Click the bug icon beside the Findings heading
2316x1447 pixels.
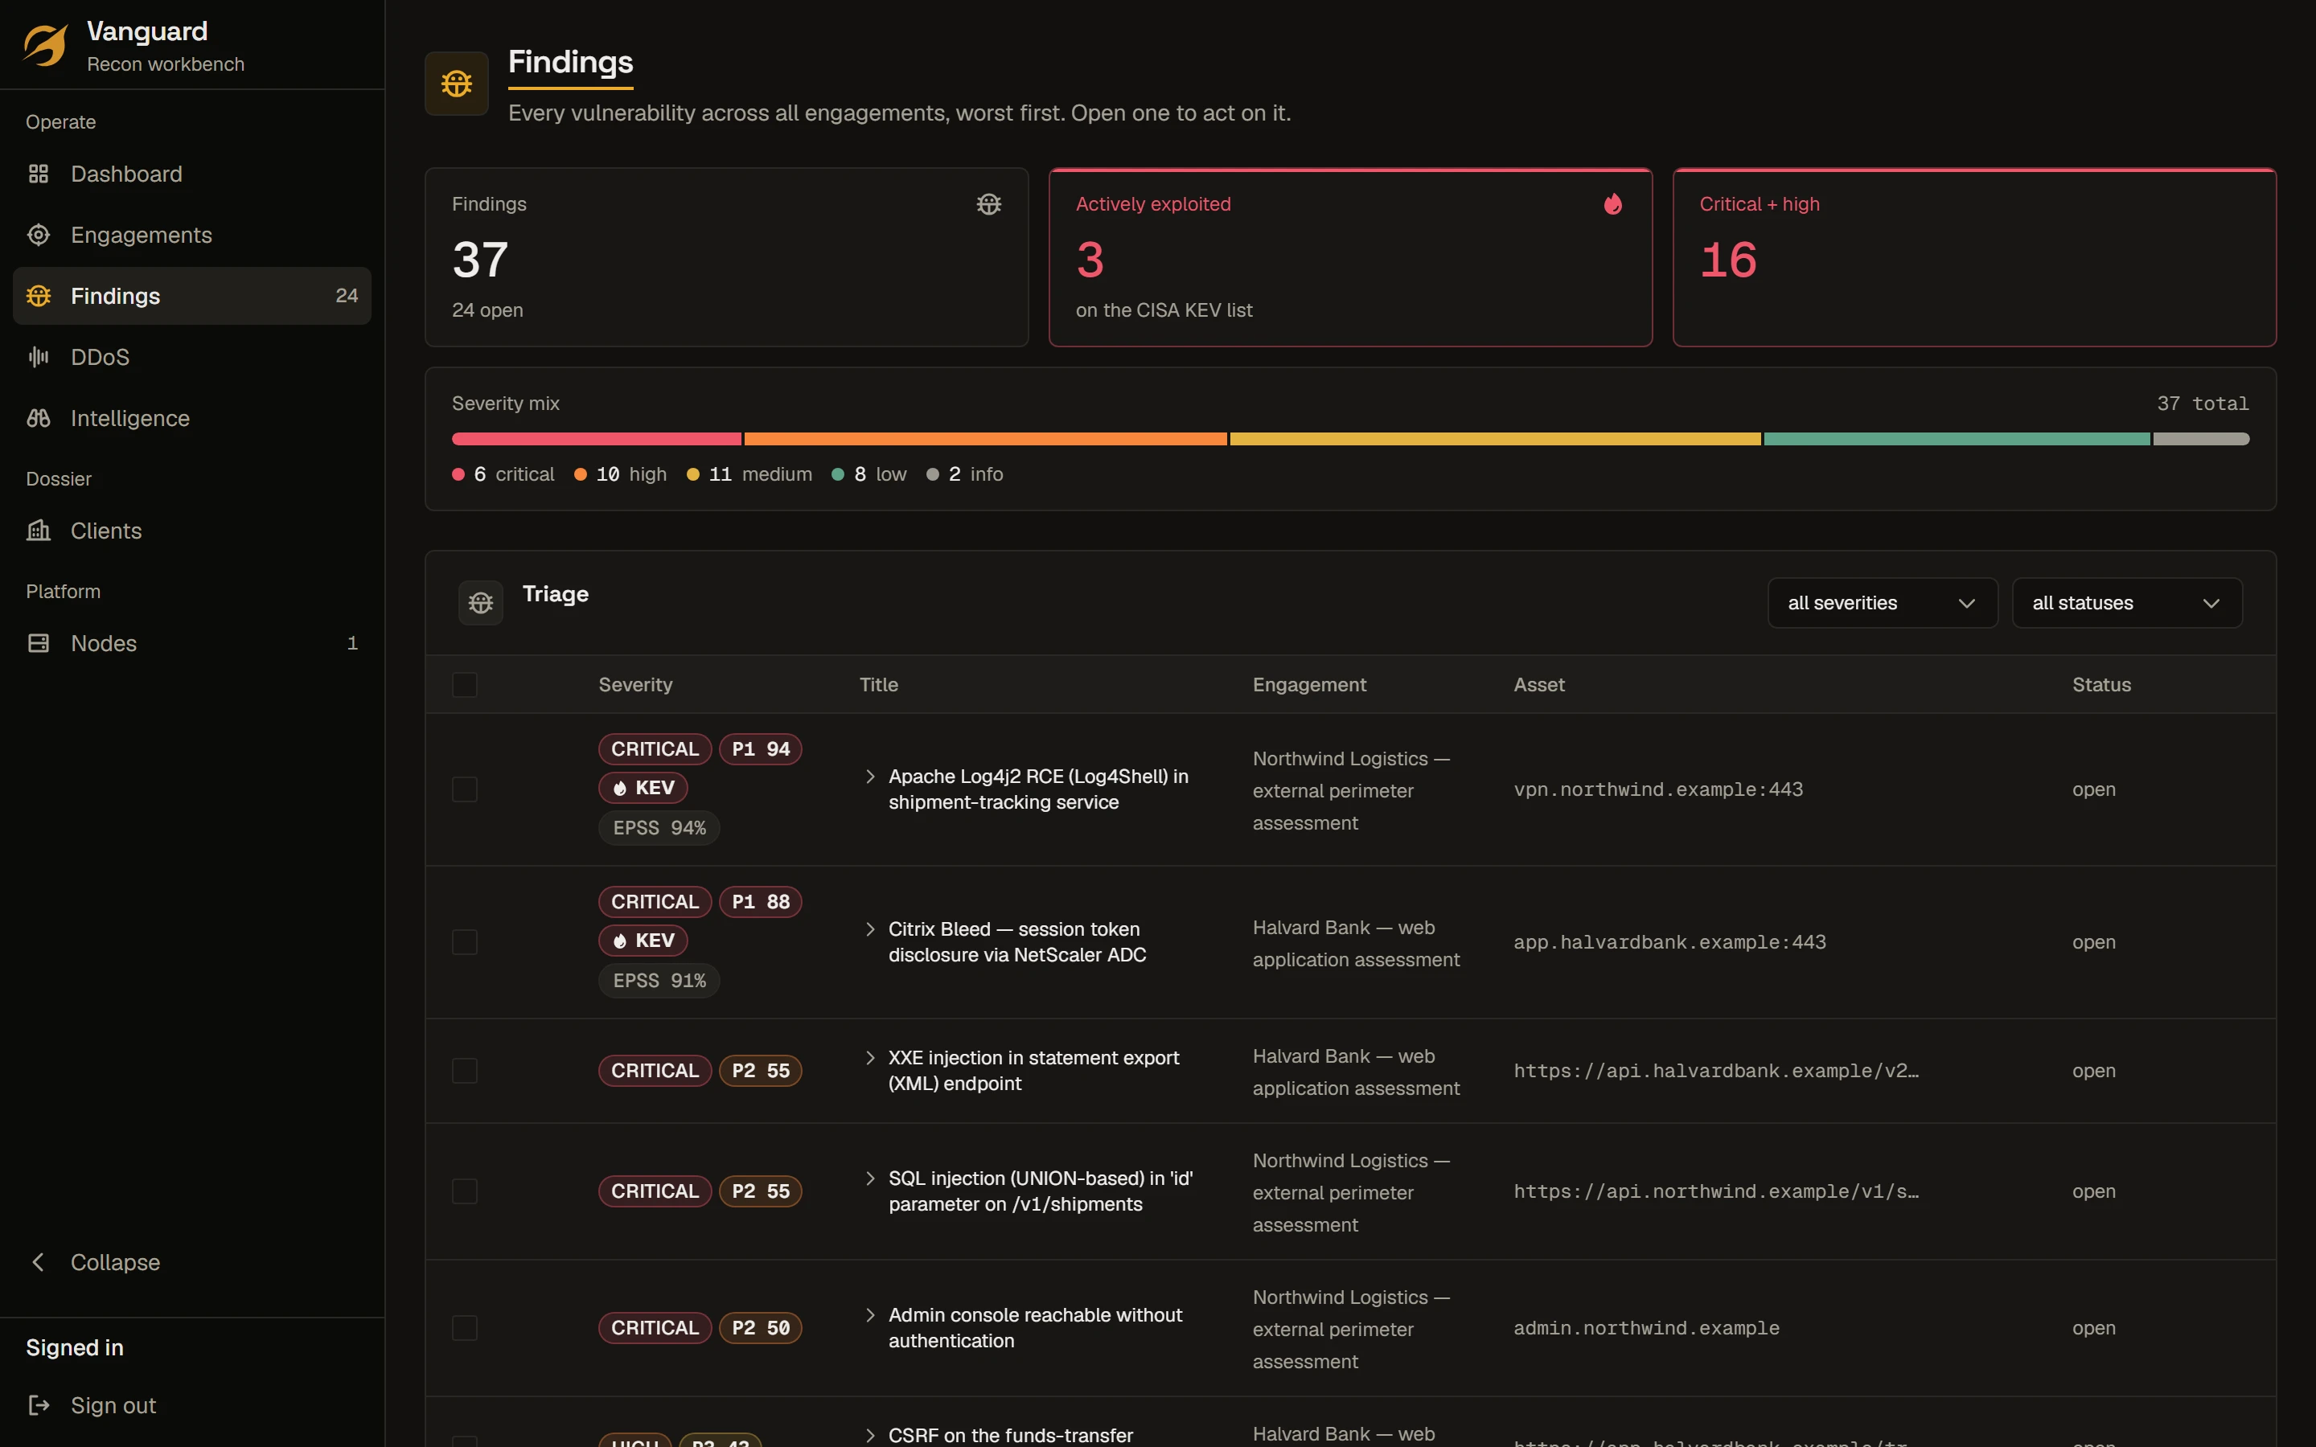pos(457,84)
